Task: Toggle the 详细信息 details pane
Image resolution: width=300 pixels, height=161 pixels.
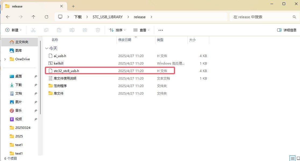Action: (x=287, y=30)
